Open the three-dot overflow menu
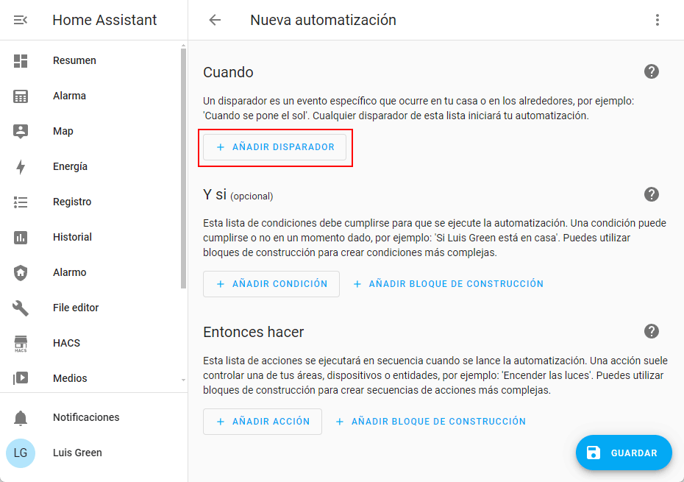The width and height of the screenshot is (684, 482). (658, 20)
